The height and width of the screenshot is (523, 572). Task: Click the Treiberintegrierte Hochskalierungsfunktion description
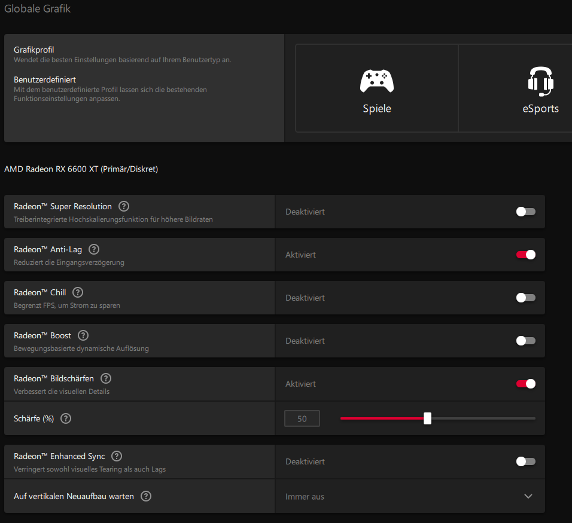click(114, 219)
